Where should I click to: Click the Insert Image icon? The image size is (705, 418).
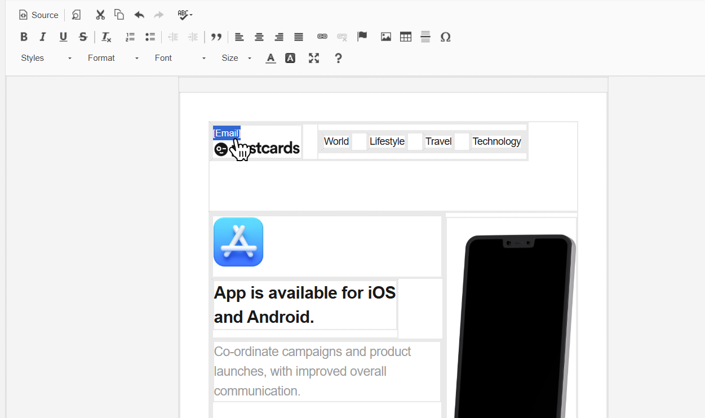[x=386, y=37]
